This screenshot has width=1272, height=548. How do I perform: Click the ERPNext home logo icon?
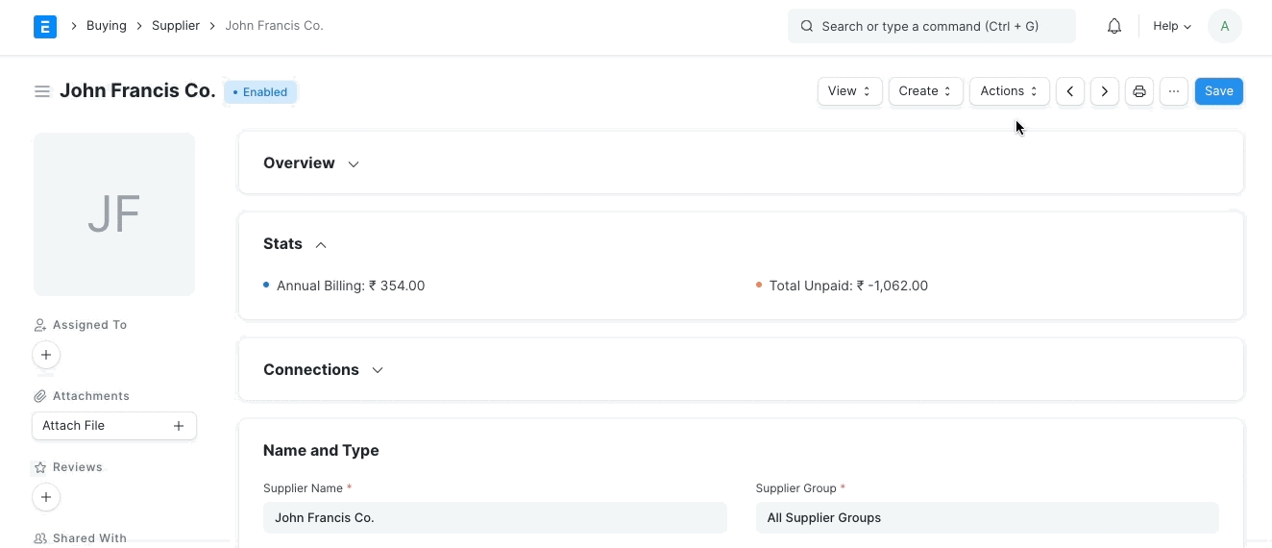(45, 26)
